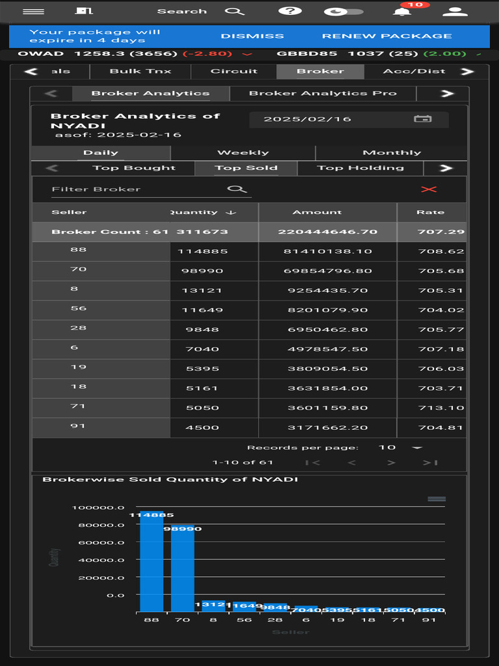This screenshot has width=499, height=666.
Task: Switch to Top Sold tab
Action: [246, 168]
